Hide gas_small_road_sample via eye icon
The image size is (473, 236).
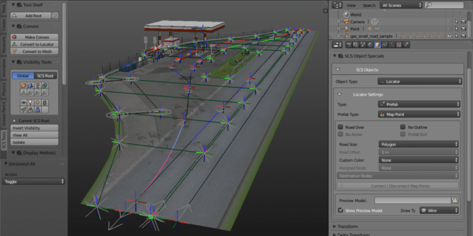pos(449,35)
